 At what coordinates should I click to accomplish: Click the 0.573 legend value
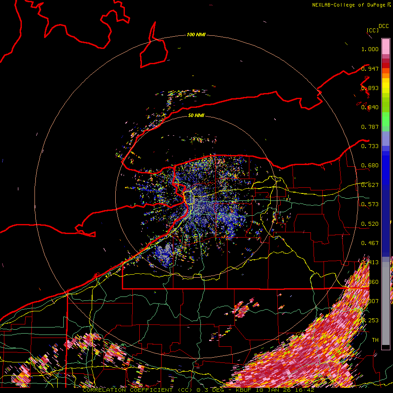click(370, 204)
